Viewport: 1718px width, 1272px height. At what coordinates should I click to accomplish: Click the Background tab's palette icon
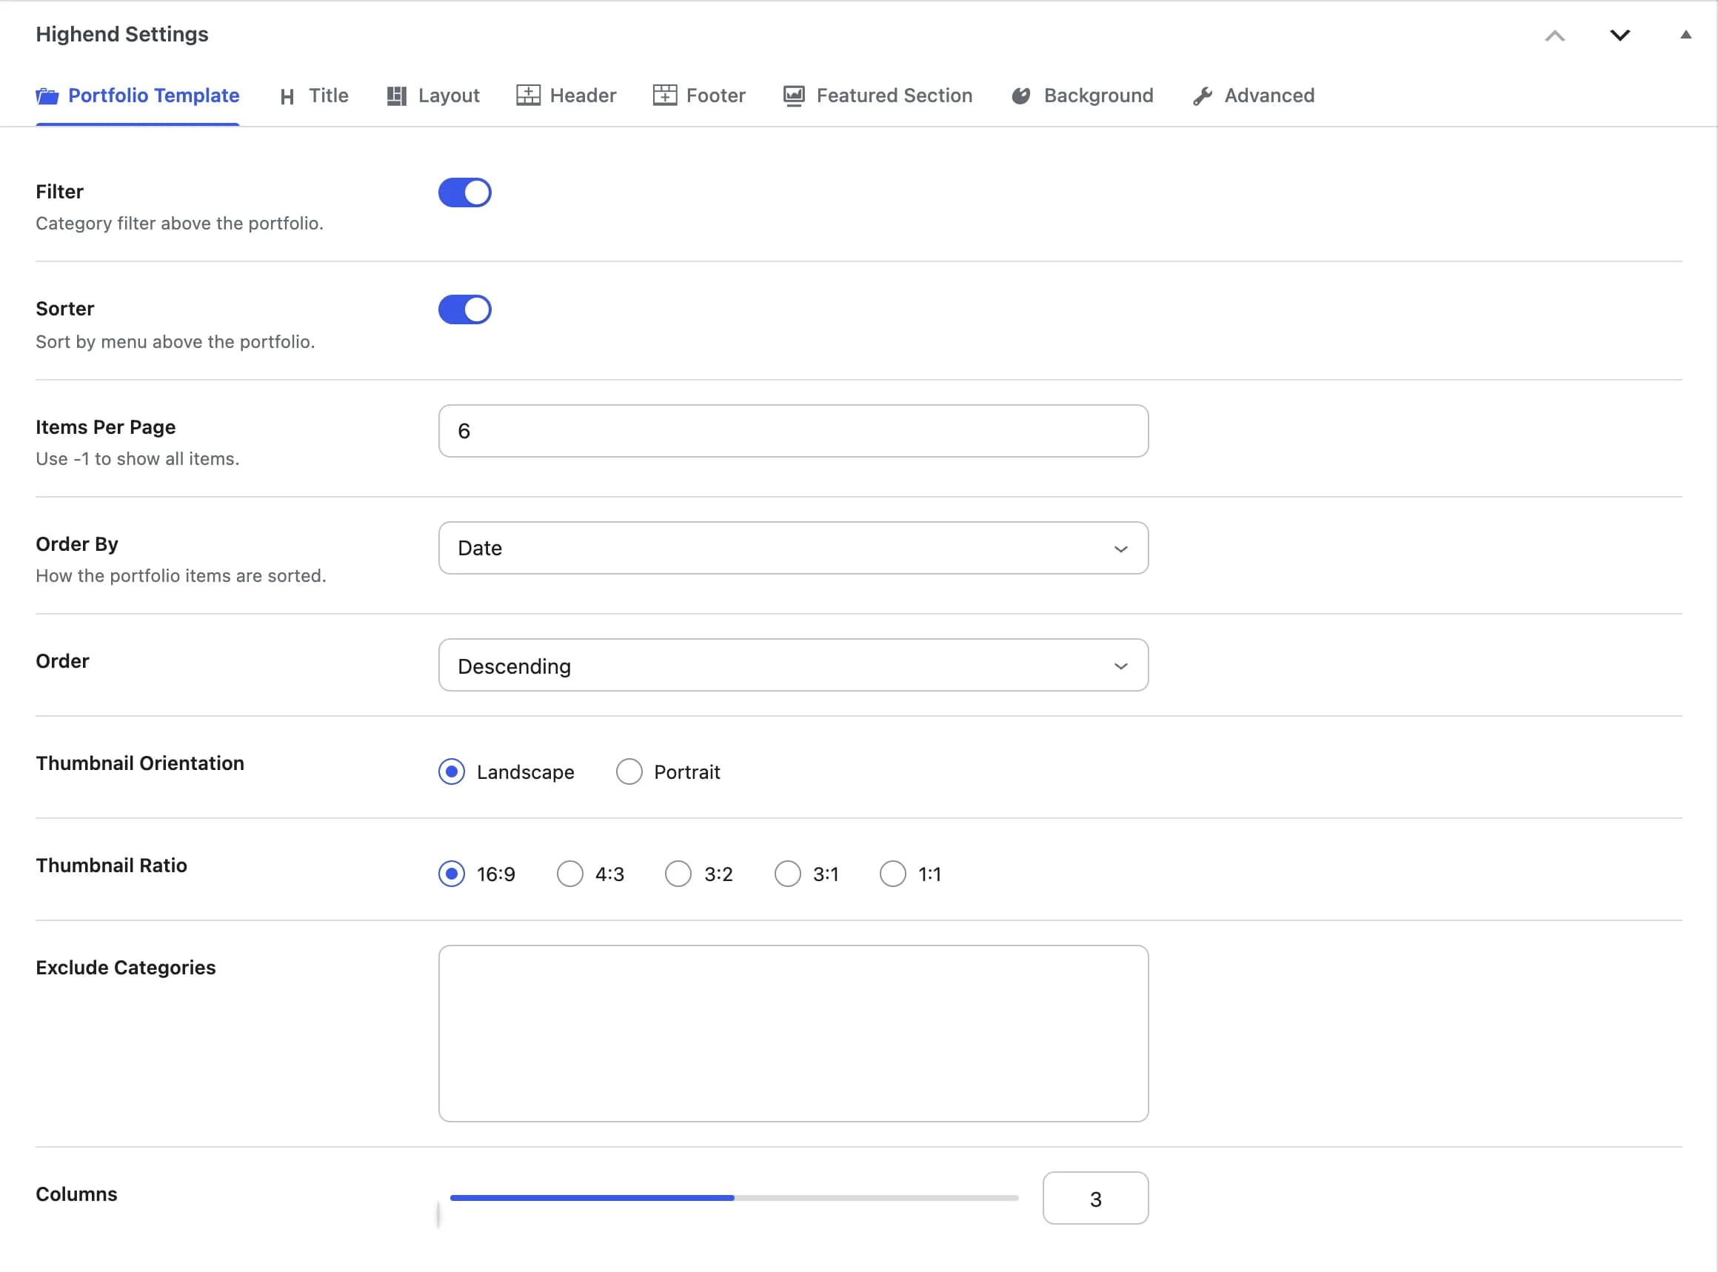pyautogui.click(x=1021, y=96)
